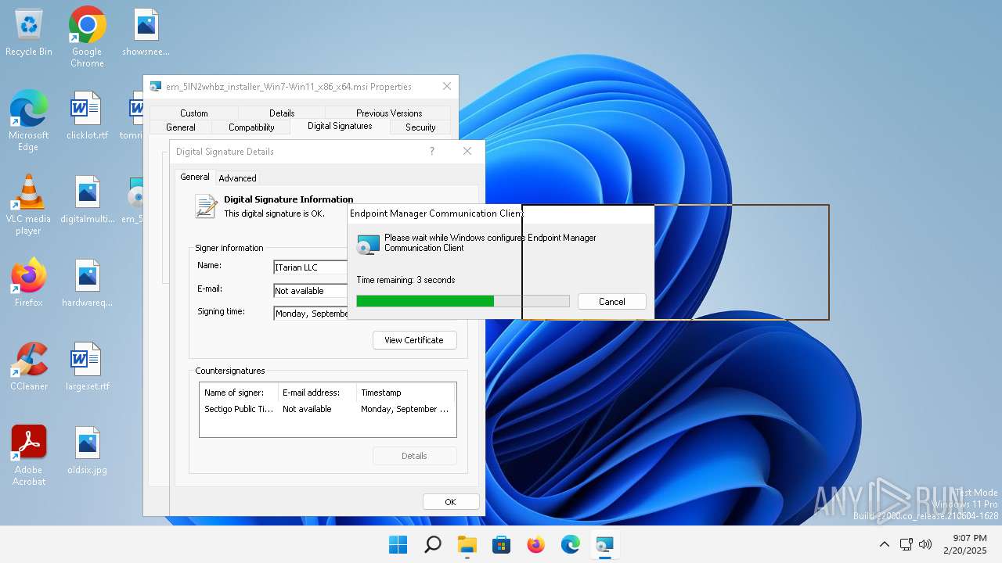Click the certificate icon beside signature information

click(x=206, y=206)
